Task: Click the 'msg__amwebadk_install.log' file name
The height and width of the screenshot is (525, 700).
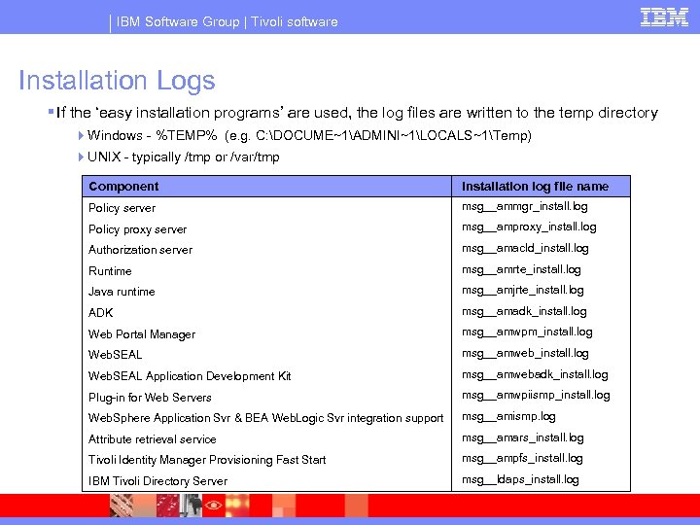Action: click(535, 374)
